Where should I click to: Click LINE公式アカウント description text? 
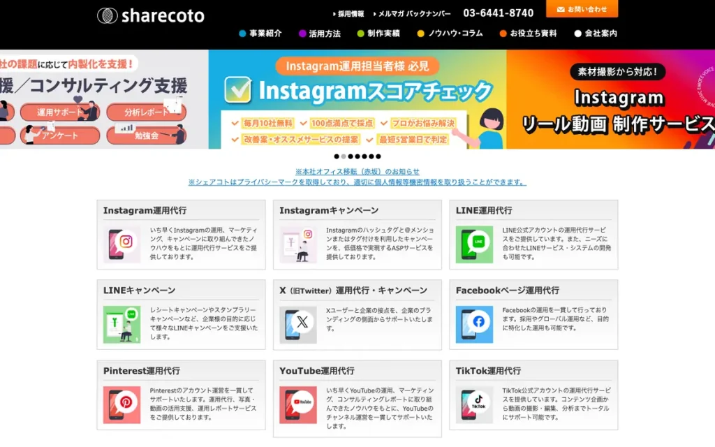(x=556, y=243)
